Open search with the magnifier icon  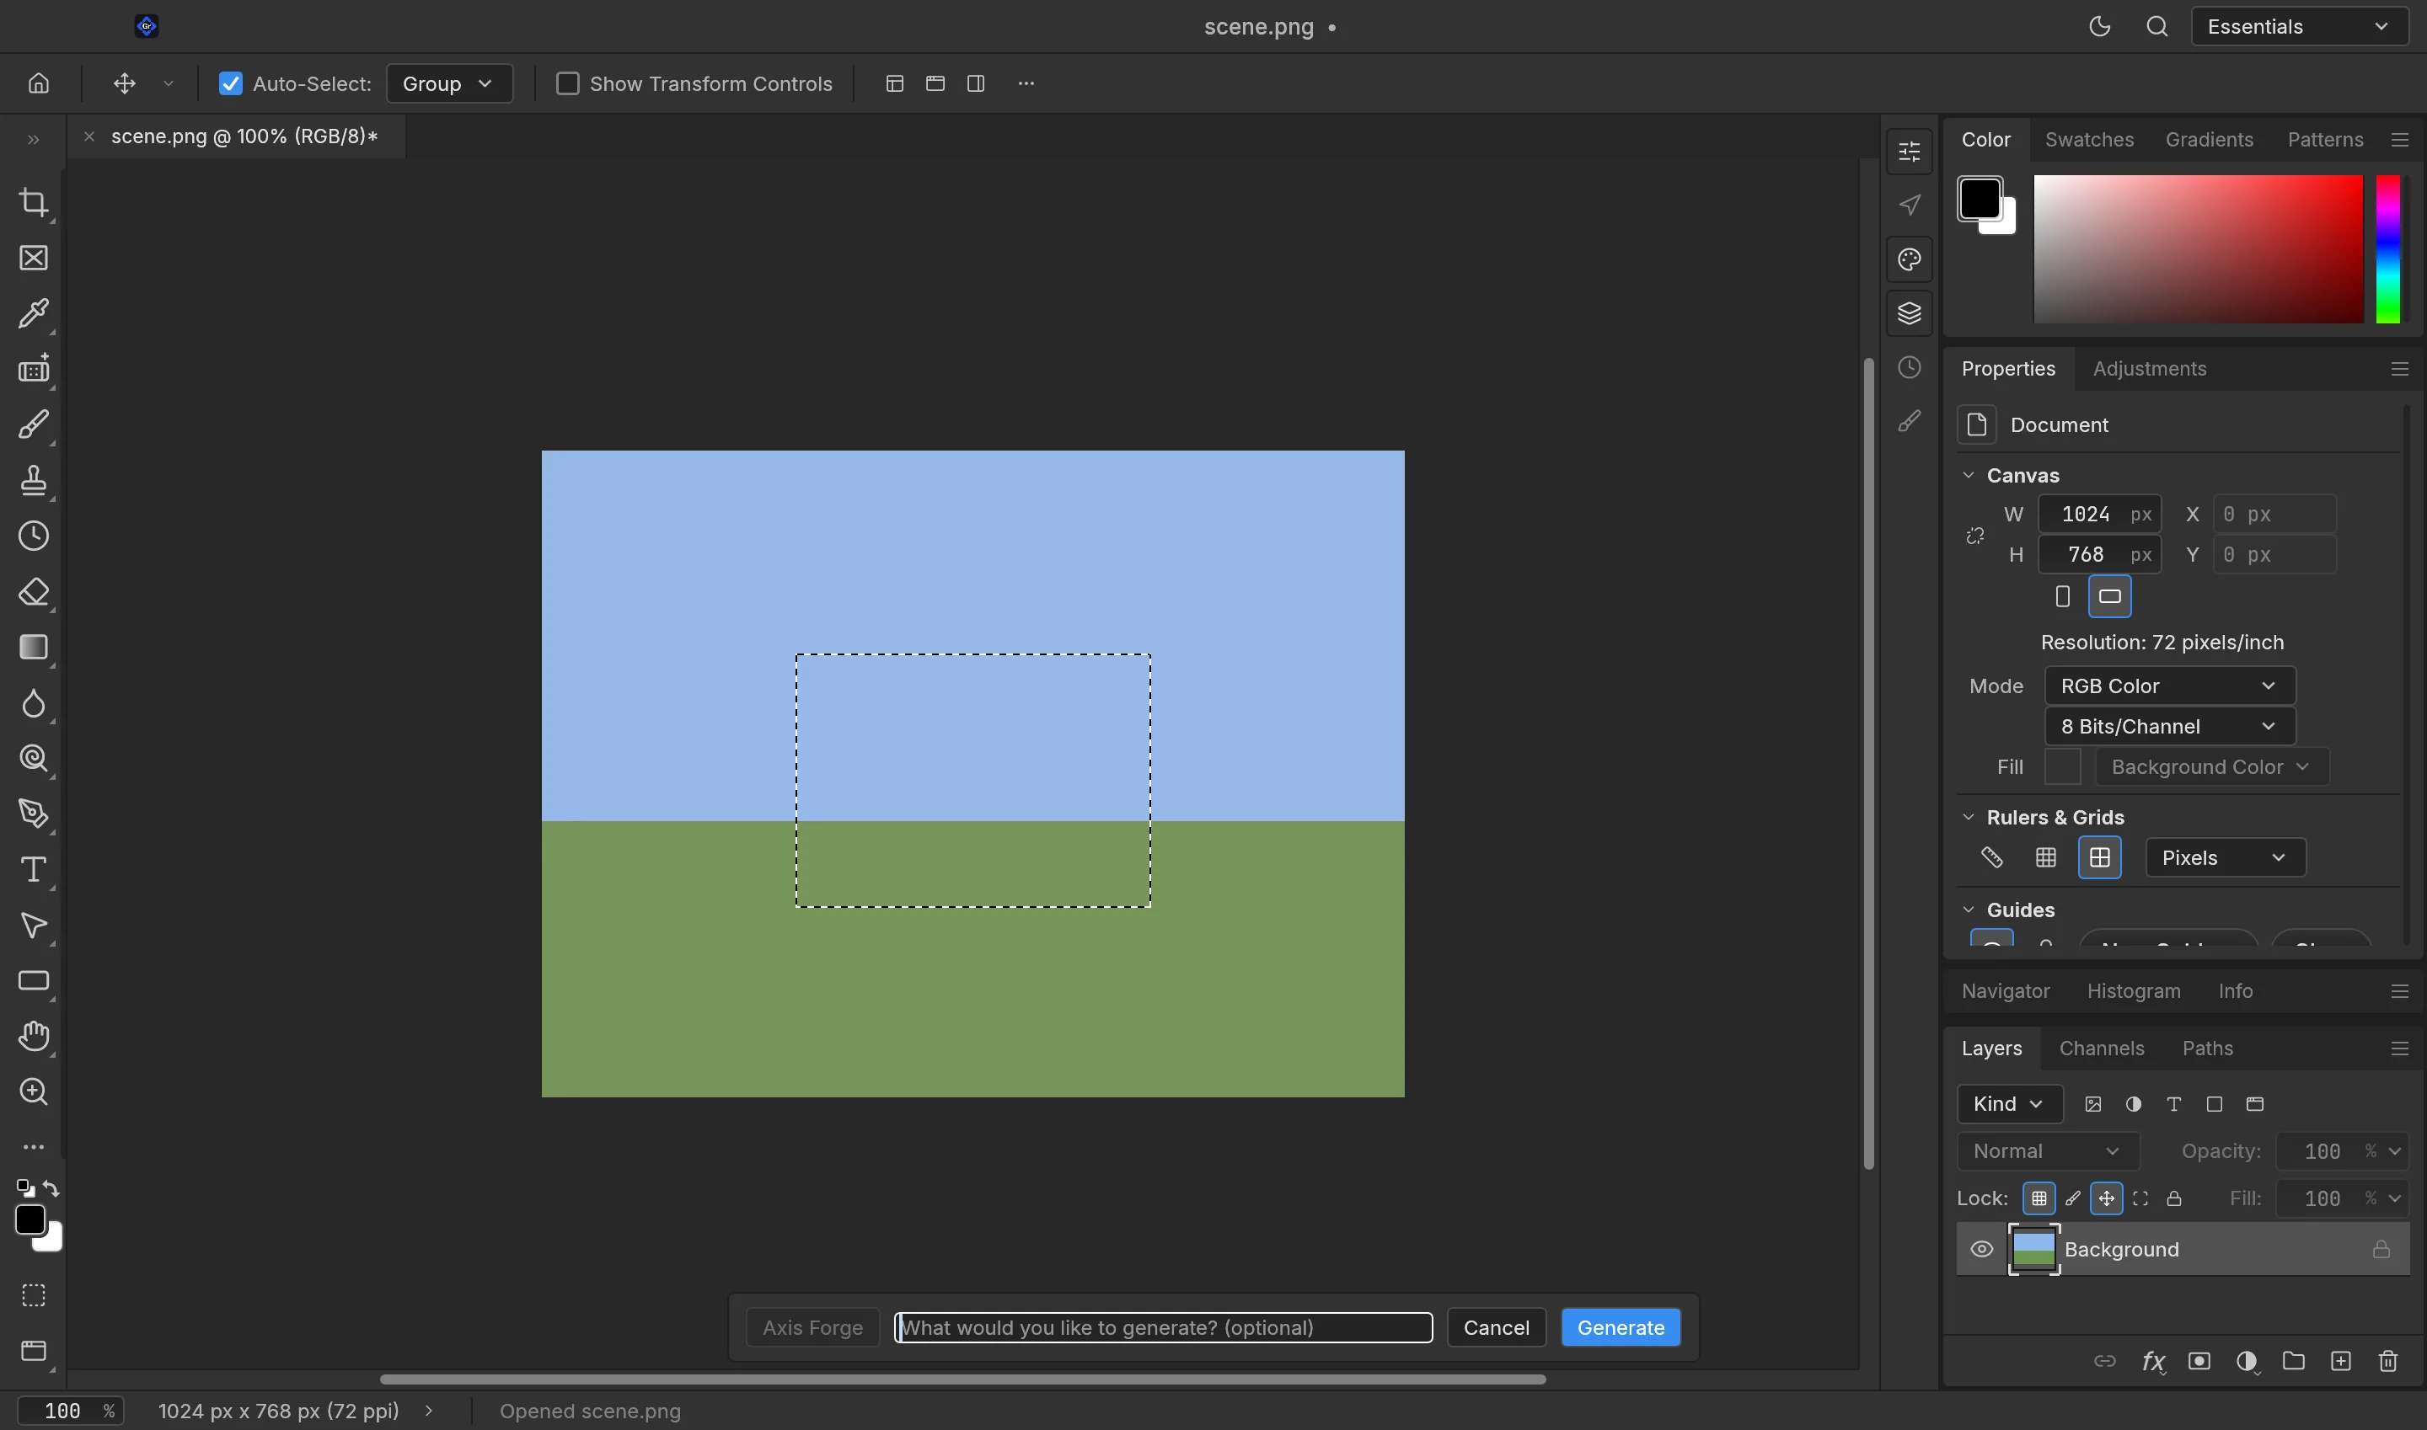pyautogui.click(x=2157, y=27)
